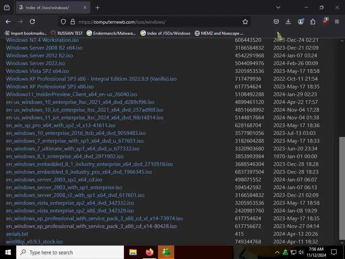Download Windows Server 2022.iso
The width and height of the screenshot is (345, 259).
coord(36,63)
